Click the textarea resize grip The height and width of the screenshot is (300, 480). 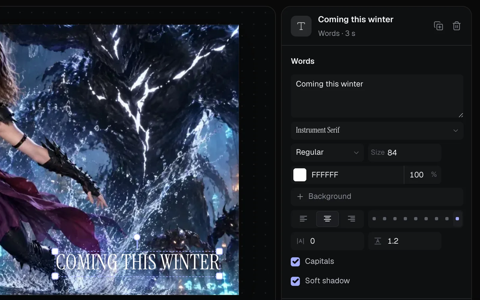pyautogui.click(x=461, y=115)
